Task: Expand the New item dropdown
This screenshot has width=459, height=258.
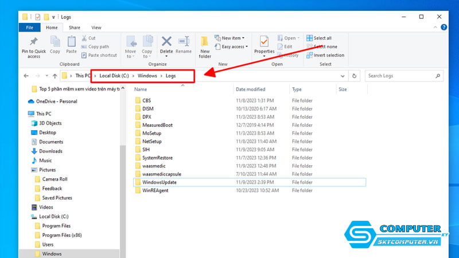Action: tap(233, 38)
